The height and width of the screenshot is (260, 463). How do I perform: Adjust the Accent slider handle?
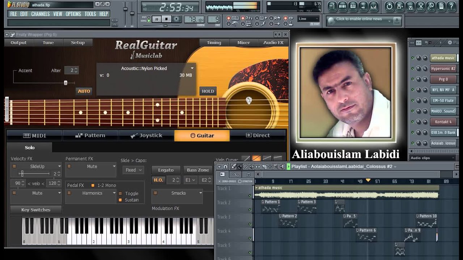click(x=65, y=83)
